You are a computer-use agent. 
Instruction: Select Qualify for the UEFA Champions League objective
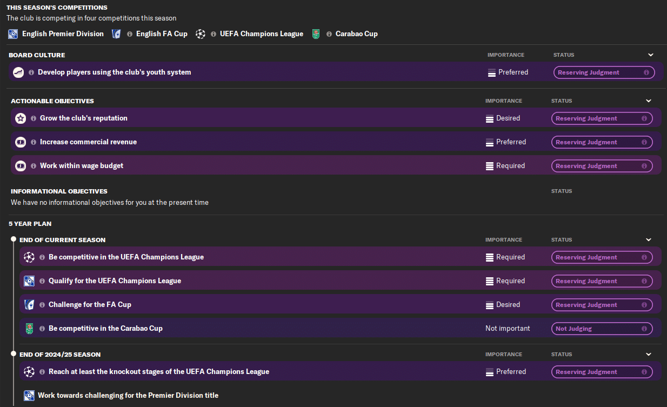[x=115, y=281]
